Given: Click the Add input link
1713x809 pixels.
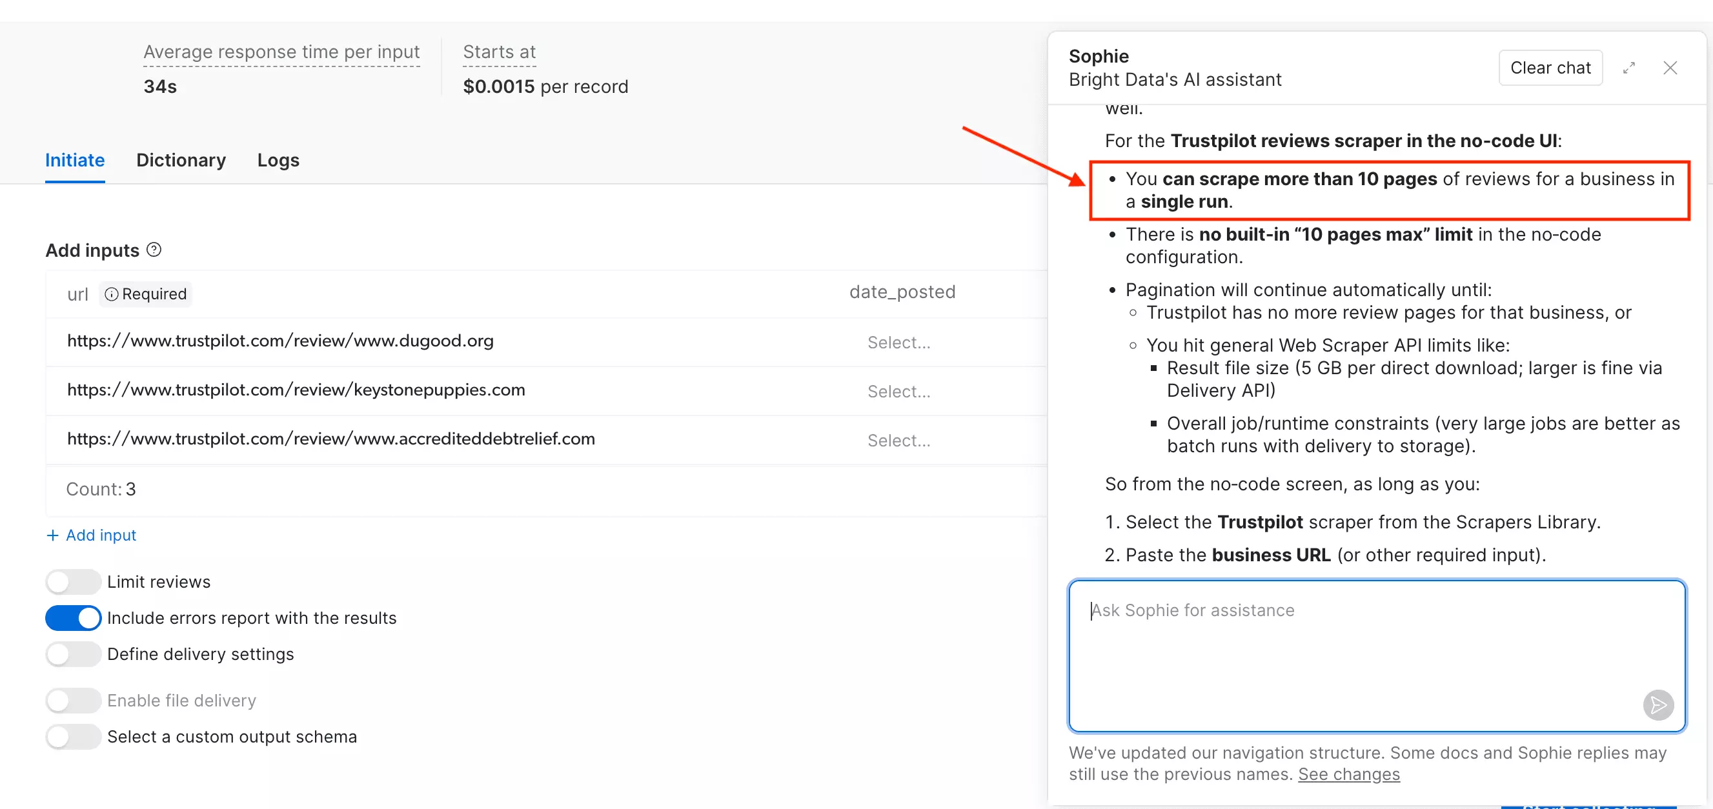Looking at the screenshot, I should pos(101,535).
